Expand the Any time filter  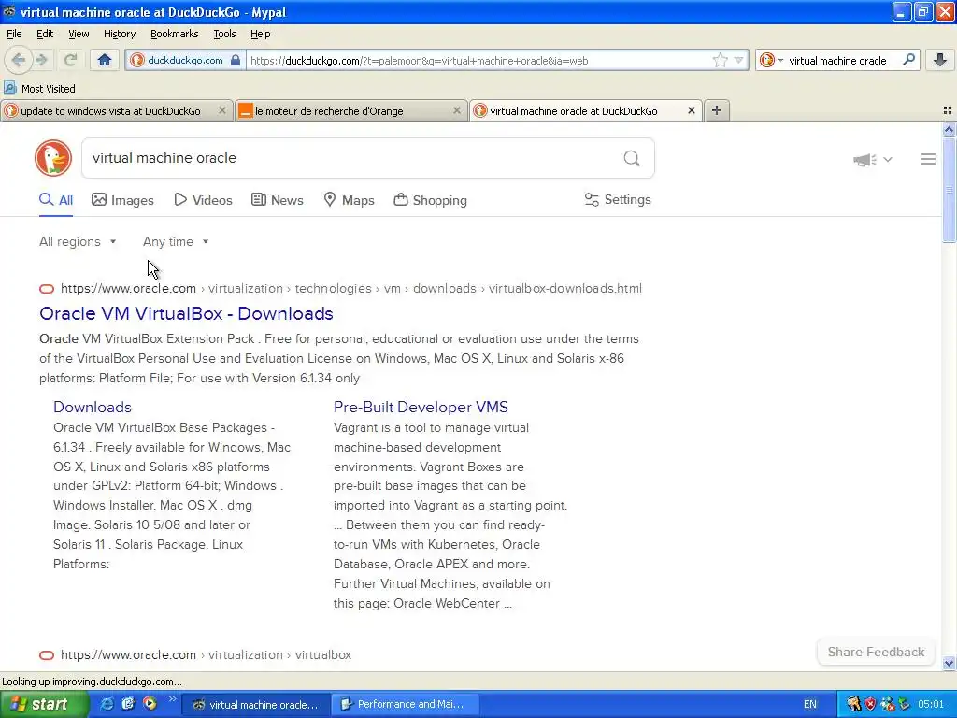pos(176,242)
